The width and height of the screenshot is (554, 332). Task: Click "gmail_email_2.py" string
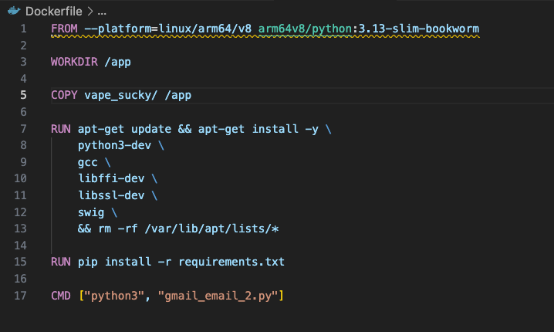[218, 296]
